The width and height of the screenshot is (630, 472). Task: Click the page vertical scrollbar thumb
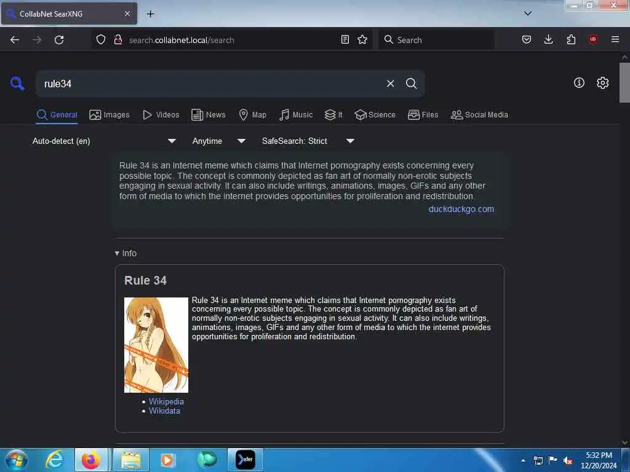point(624,83)
